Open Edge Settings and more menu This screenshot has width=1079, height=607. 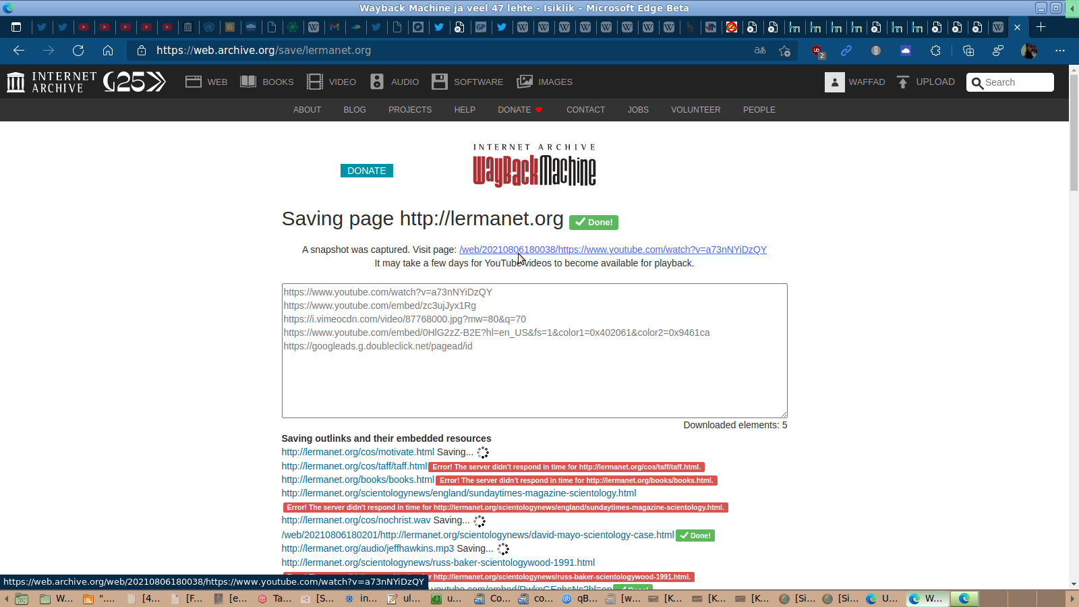pos(1060,51)
